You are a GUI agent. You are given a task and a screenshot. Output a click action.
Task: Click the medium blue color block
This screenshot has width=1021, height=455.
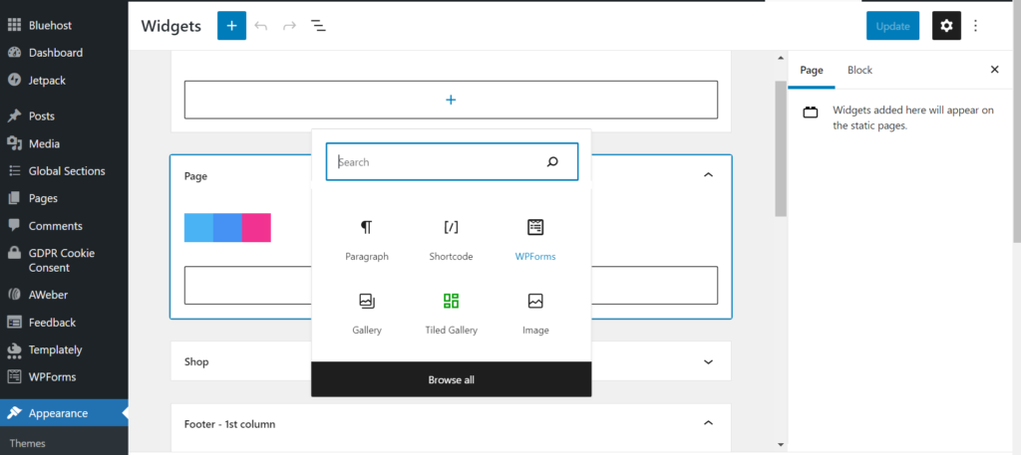[227, 227]
